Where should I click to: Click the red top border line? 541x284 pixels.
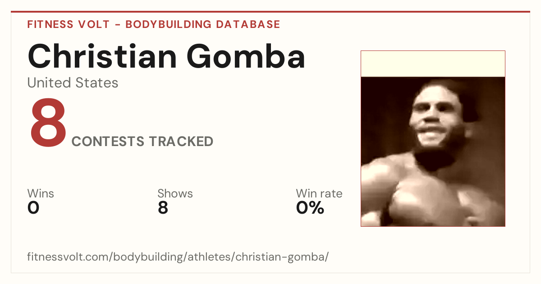270,12
